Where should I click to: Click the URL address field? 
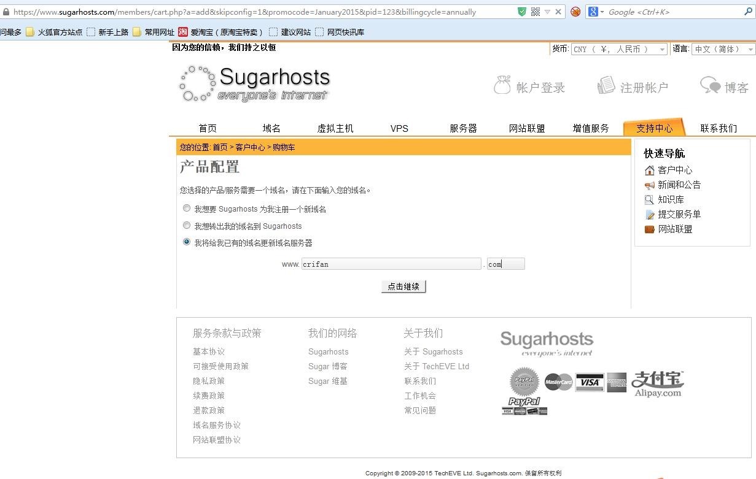(x=263, y=12)
